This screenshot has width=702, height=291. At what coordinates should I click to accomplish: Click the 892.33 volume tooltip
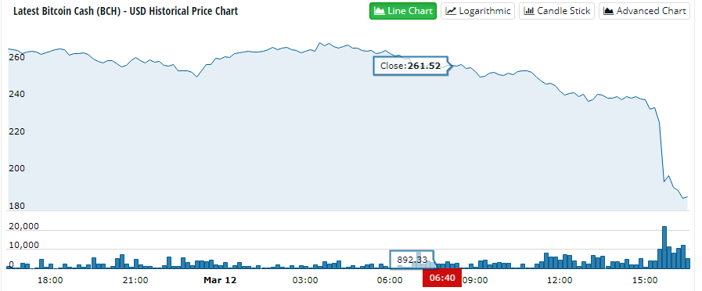coord(412,259)
